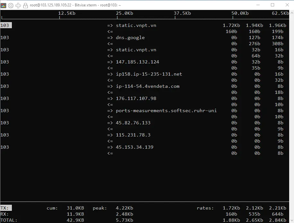Click the 535b RX rate value
The image size is (294, 223).
(255, 214)
